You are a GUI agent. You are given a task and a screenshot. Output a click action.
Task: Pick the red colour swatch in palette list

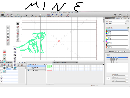click(x=106, y=31)
